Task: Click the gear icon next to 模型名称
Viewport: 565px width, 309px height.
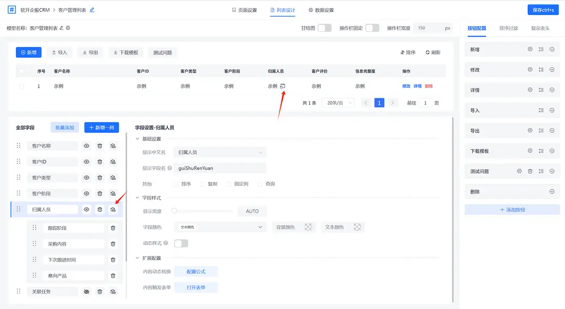Action: click(x=68, y=28)
